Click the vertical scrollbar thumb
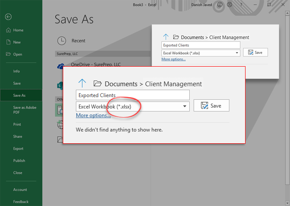The height and width of the screenshot is (206, 290). pyautogui.click(x=287, y=100)
